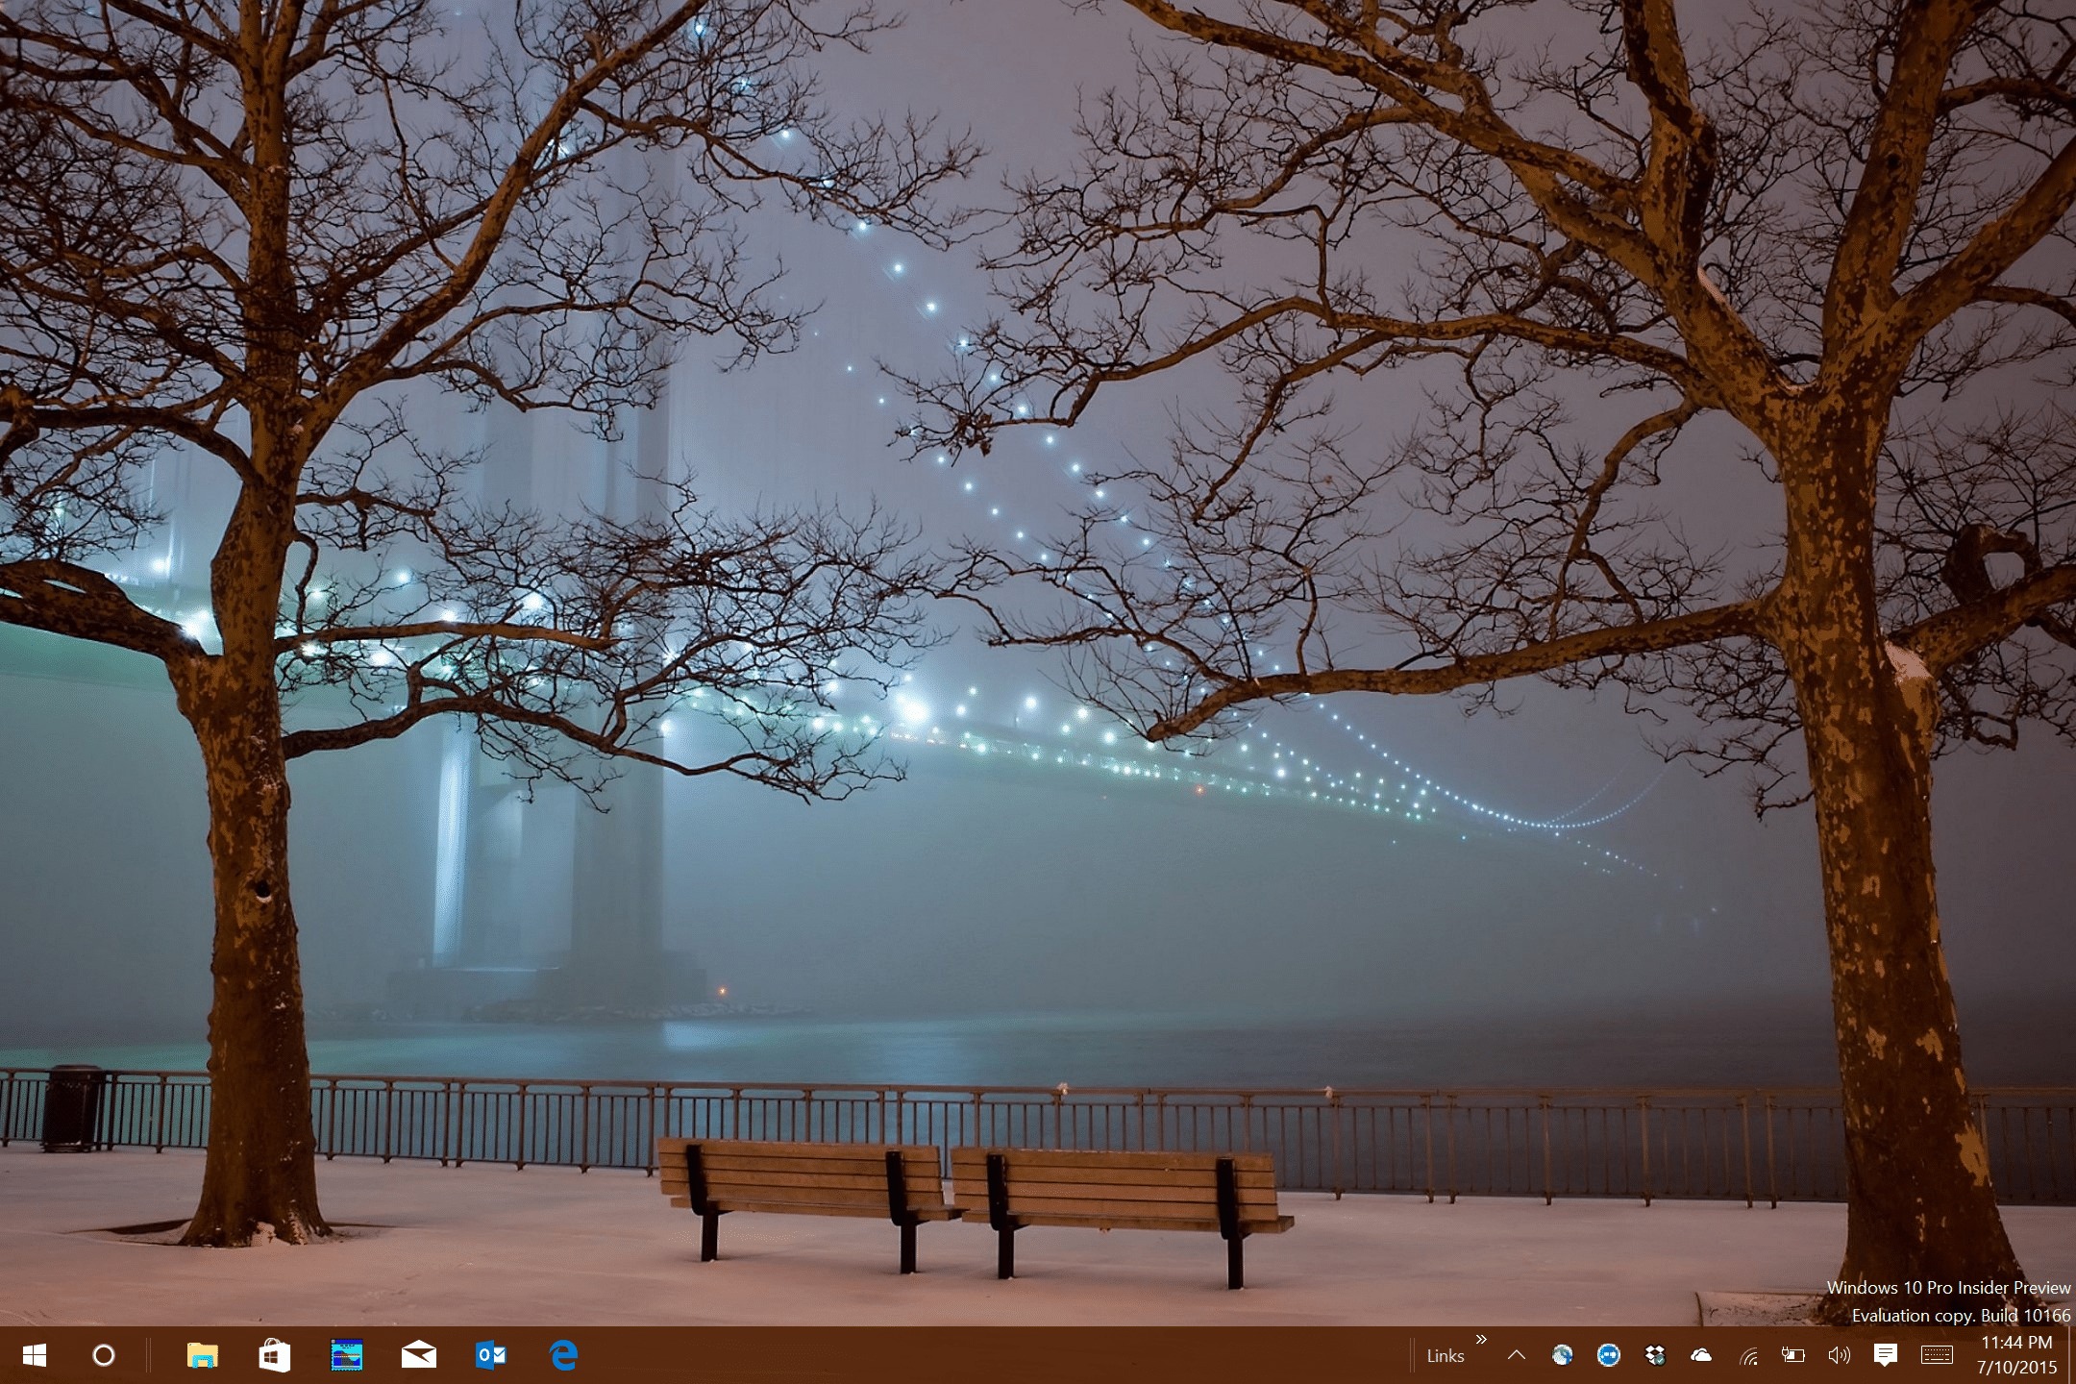Viewport: 2076px width, 1384px height.
Task: Open the volume speaker control
Action: click(x=1839, y=1355)
